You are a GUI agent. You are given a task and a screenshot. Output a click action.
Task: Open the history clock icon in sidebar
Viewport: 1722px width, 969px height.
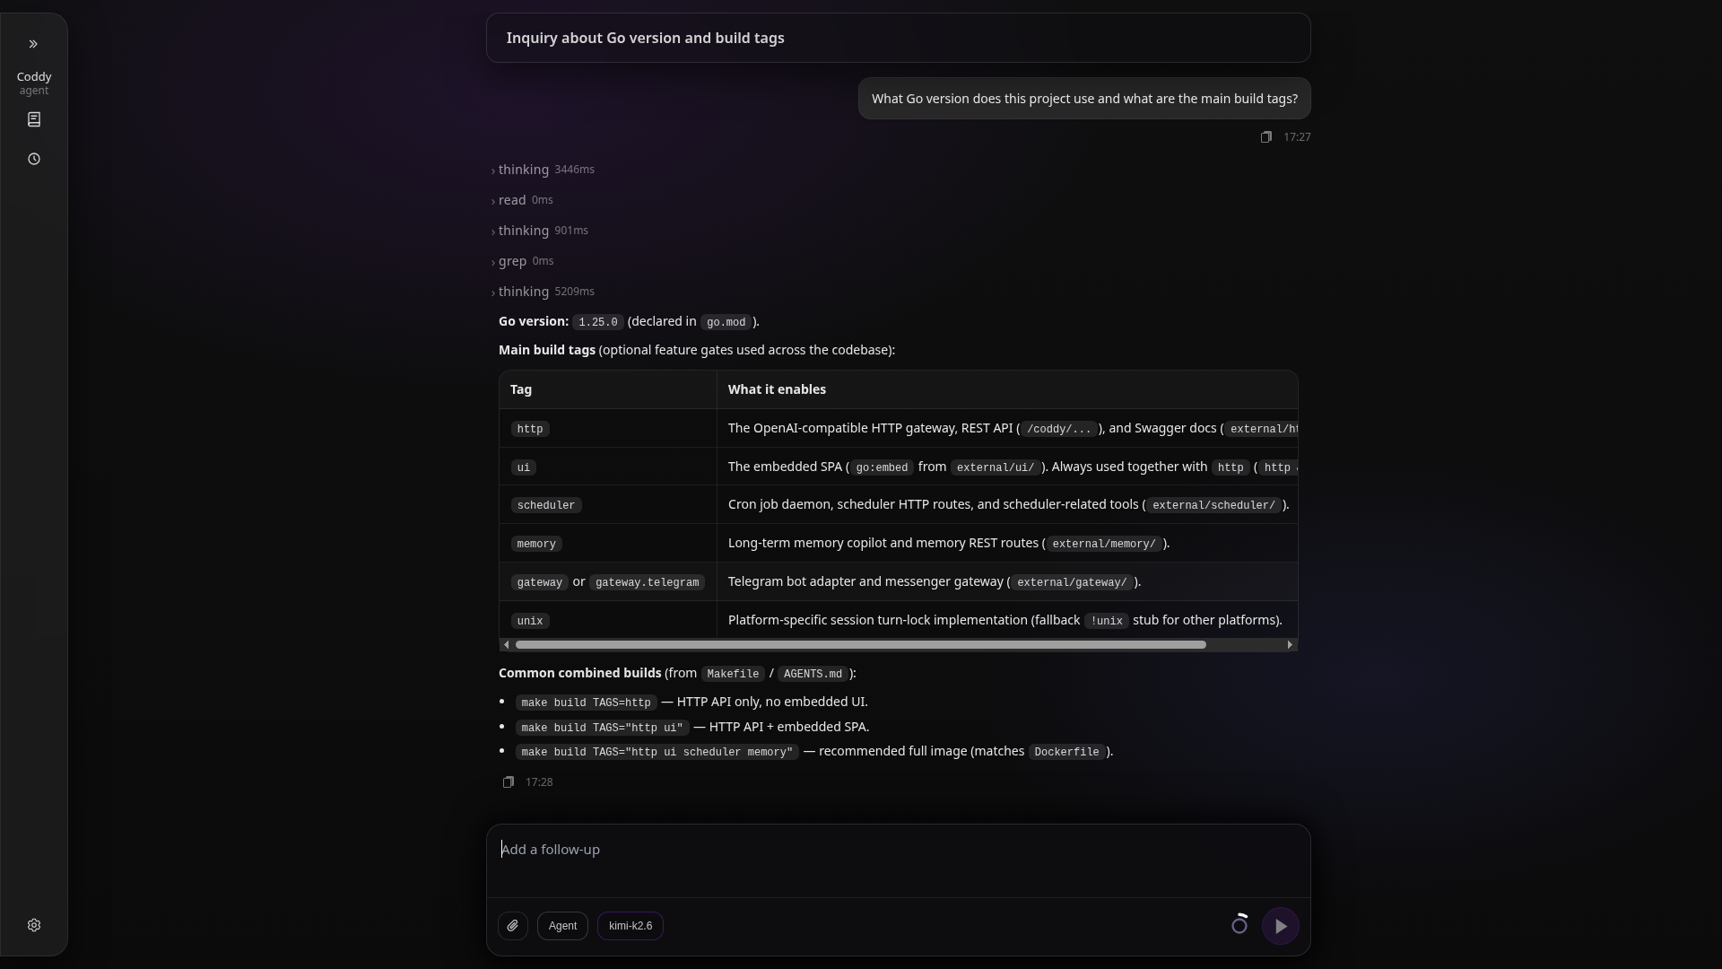34,159
